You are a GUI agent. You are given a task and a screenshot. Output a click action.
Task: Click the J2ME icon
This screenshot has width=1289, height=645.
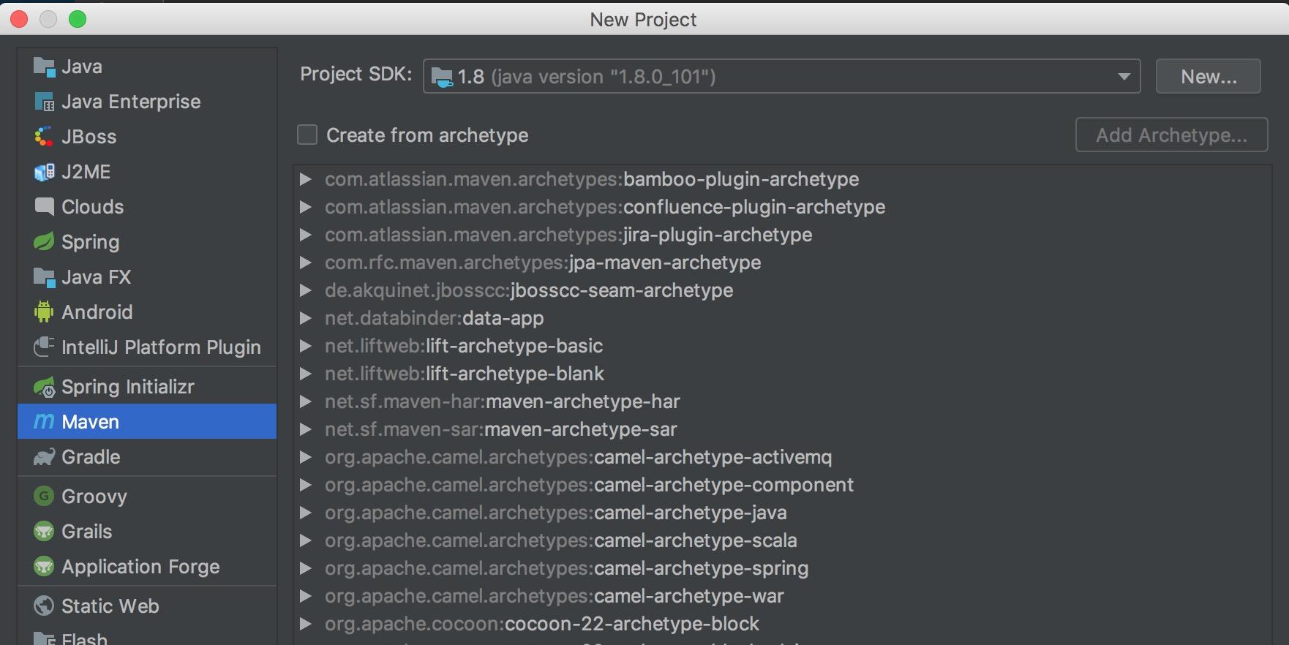click(44, 172)
